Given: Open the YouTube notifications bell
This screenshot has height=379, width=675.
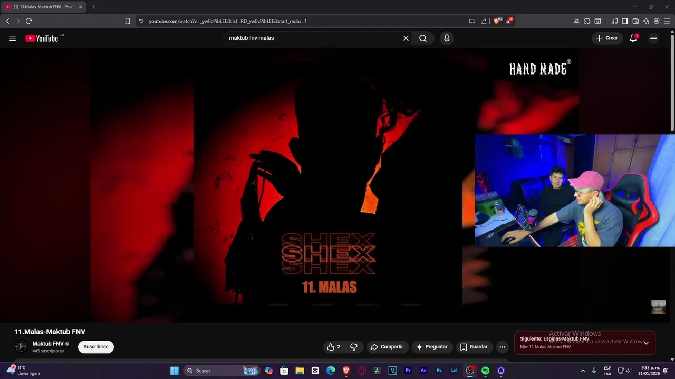Looking at the screenshot, I should point(633,38).
